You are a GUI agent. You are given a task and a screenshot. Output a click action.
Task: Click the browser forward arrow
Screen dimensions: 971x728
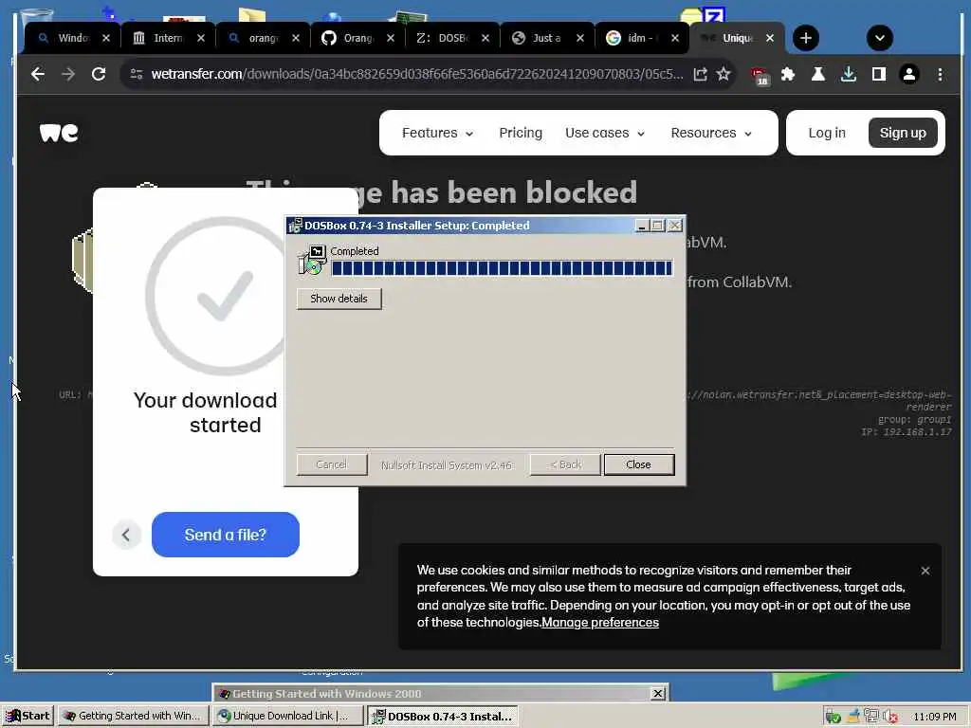(68, 74)
